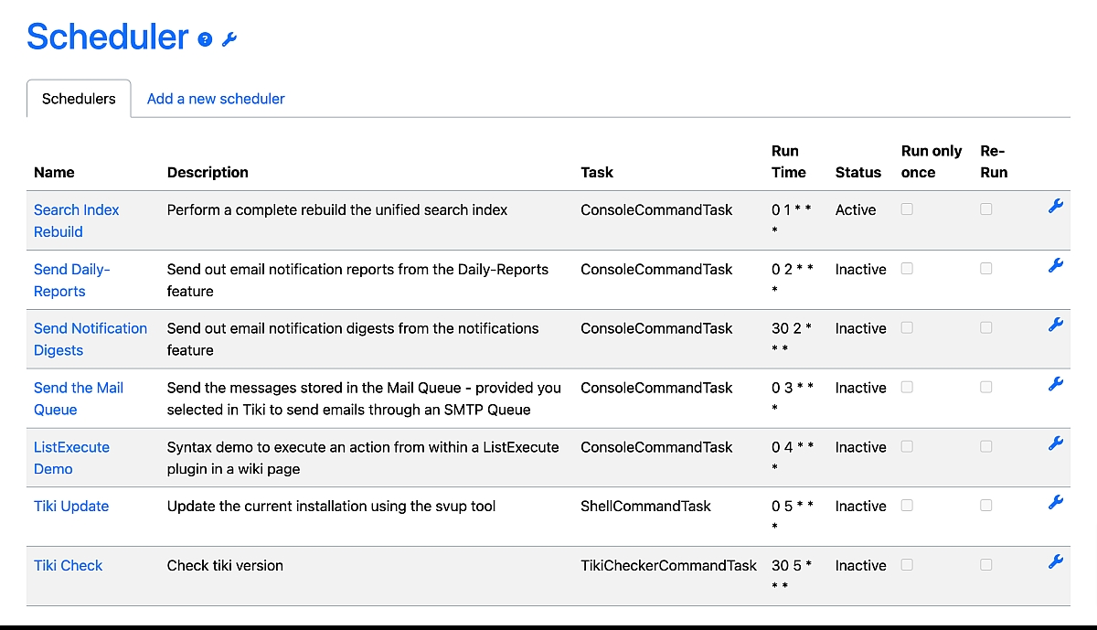
Task: Open actions wrench for Tiki Update row
Action: tap(1055, 502)
